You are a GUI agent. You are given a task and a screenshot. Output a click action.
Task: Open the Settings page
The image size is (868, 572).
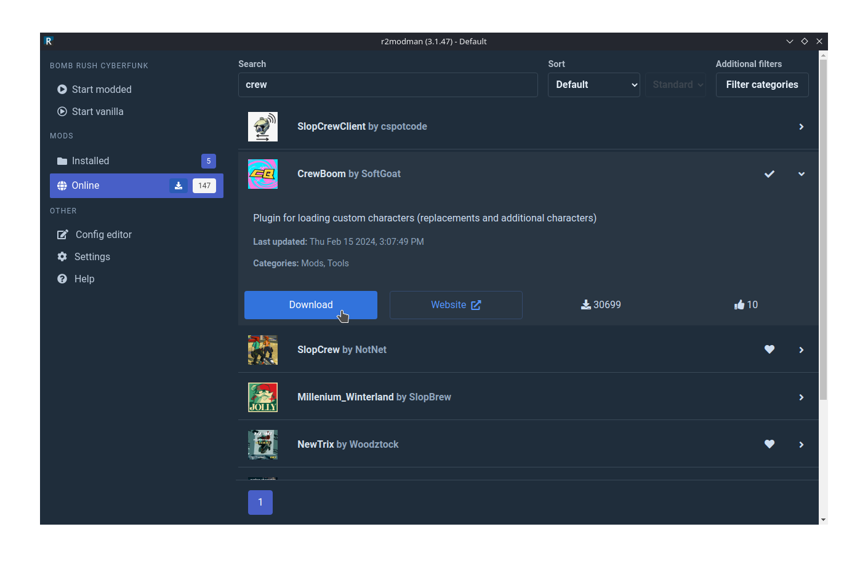click(137, 256)
